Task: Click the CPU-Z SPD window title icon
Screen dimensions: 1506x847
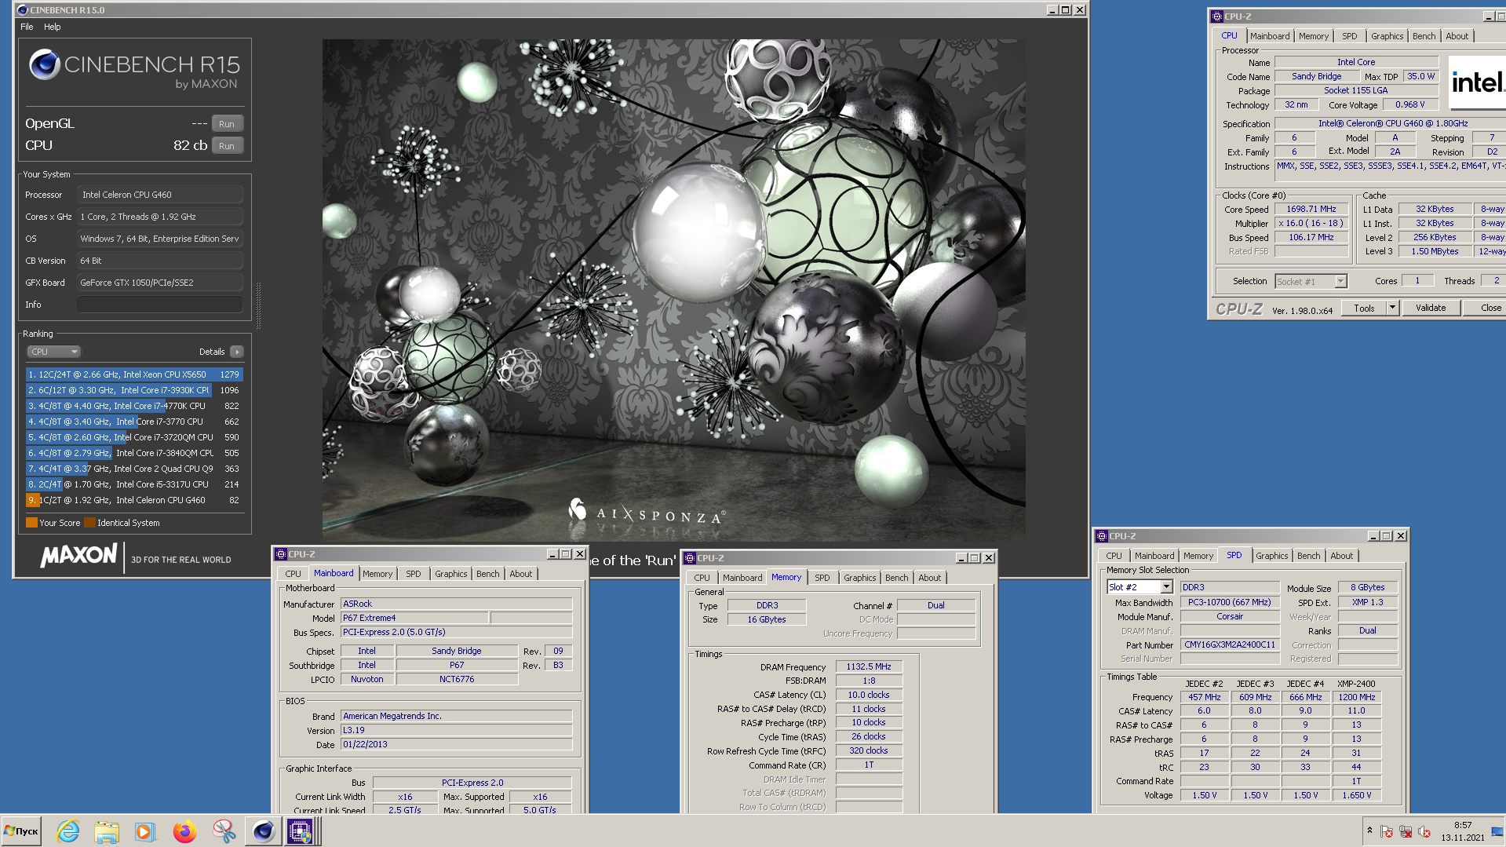Action: click(x=1102, y=536)
